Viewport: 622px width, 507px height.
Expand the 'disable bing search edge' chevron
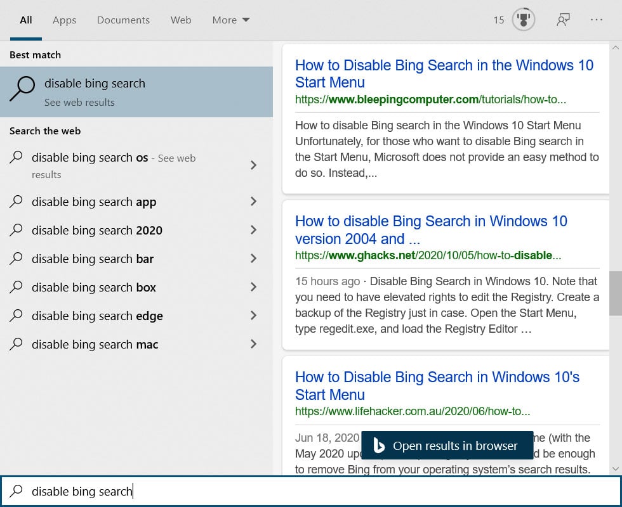pos(253,316)
